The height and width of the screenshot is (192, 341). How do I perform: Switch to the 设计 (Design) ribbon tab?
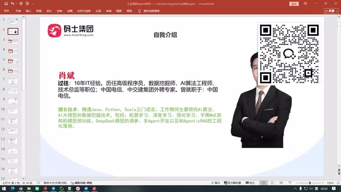[x=49, y=11]
